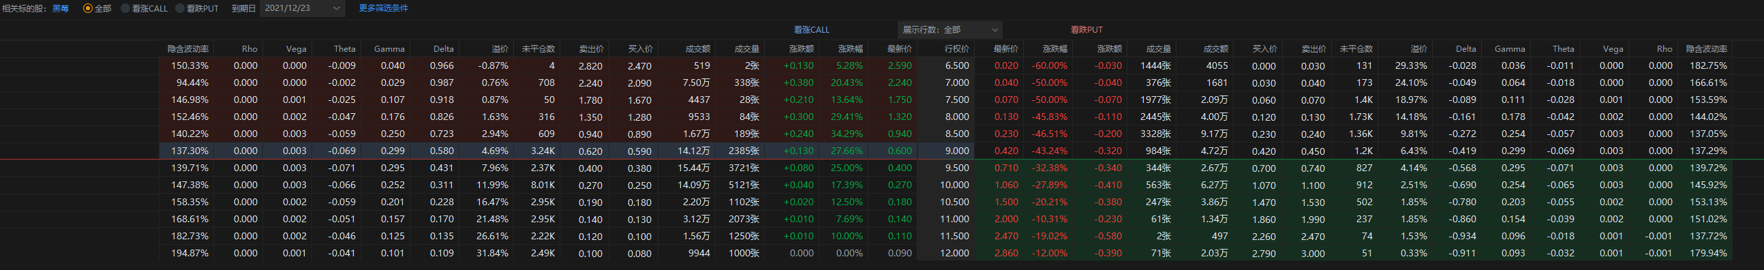Click put volume 3328张
The height and width of the screenshot is (270, 1764).
[x=1156, y=134]
